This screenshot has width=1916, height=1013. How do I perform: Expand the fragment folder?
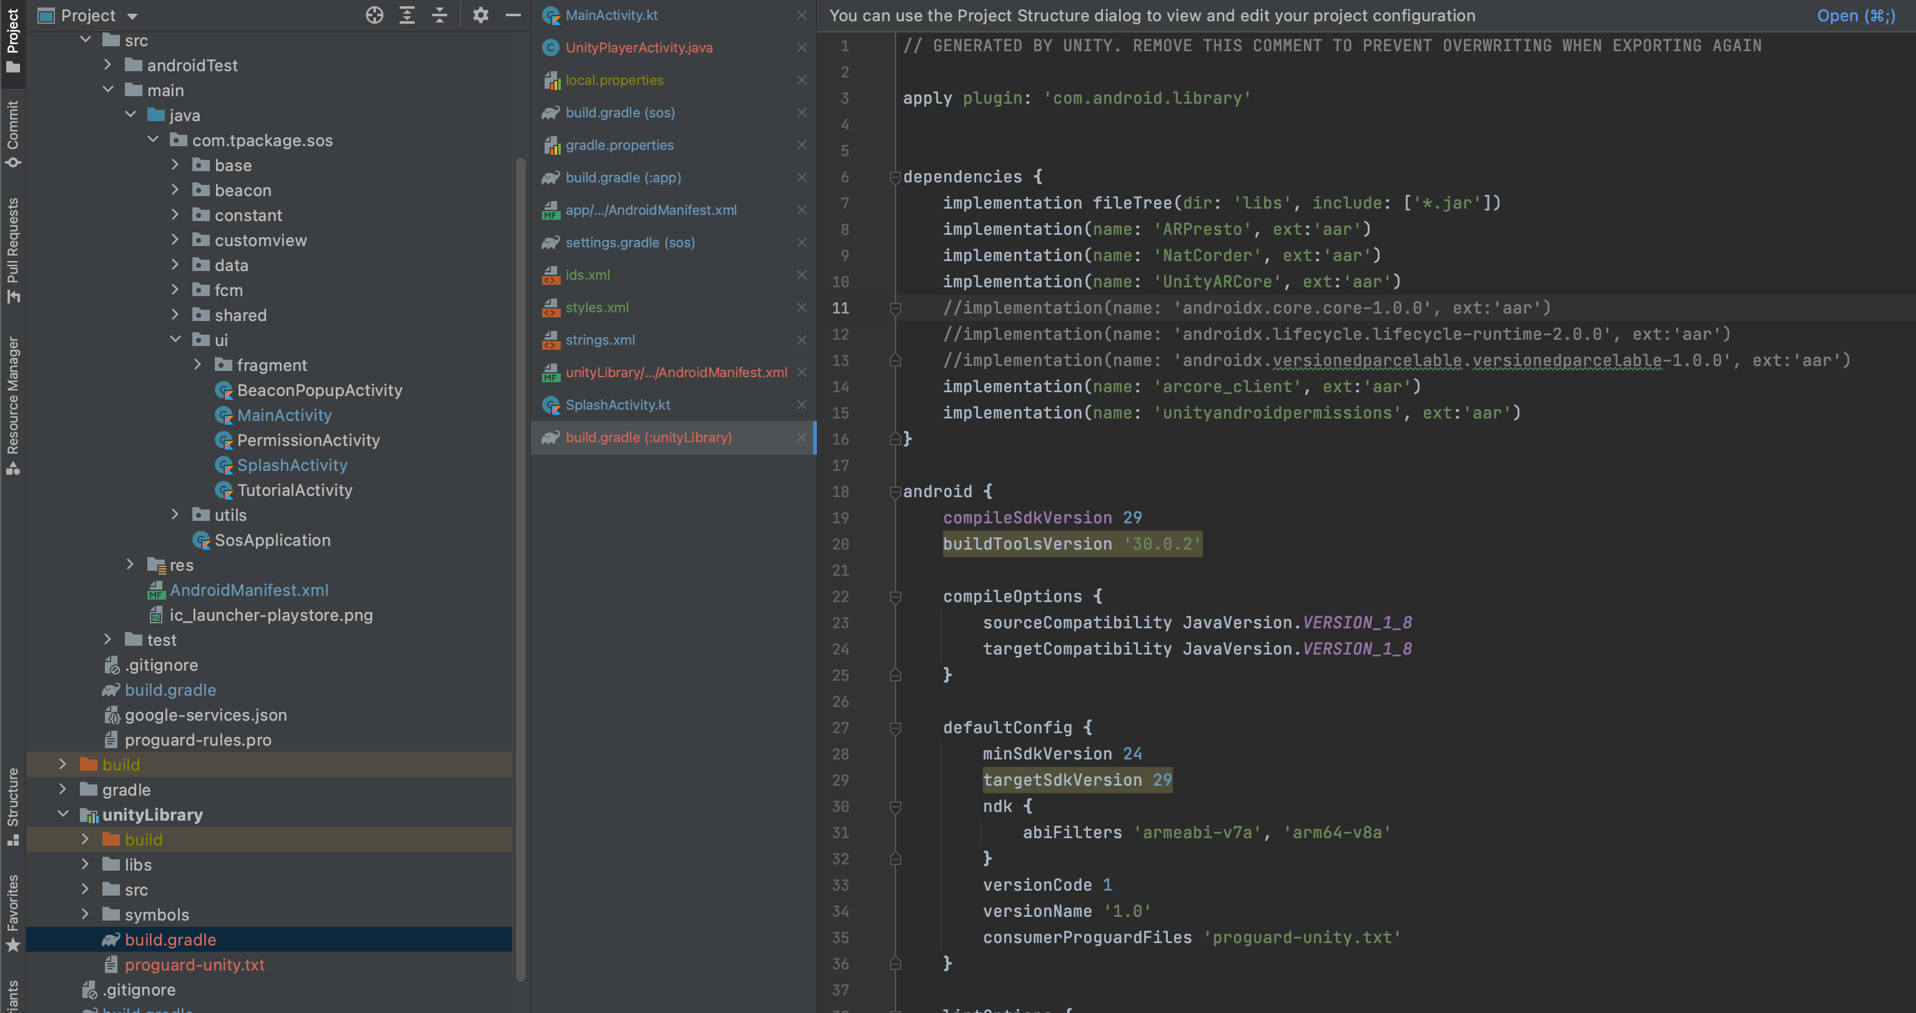click(x=197, y=365)
